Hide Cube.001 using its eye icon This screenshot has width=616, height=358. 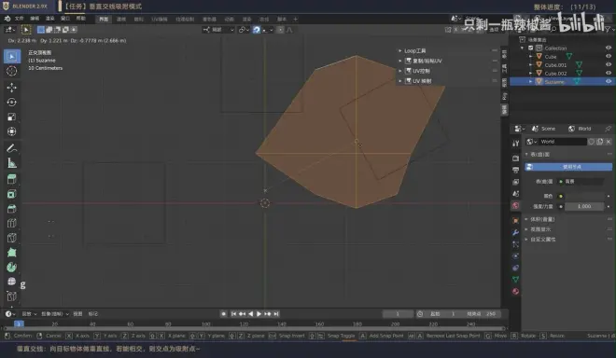[x=609, y=64]
